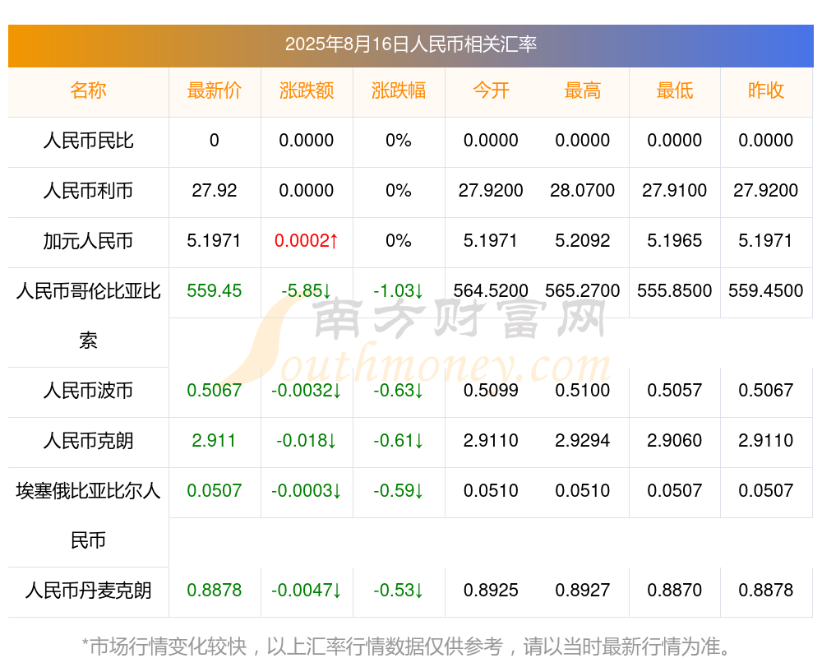Viewport: 822px width, 672px height.
Task: Select the 名称 column header
Action: click(88, 90)
